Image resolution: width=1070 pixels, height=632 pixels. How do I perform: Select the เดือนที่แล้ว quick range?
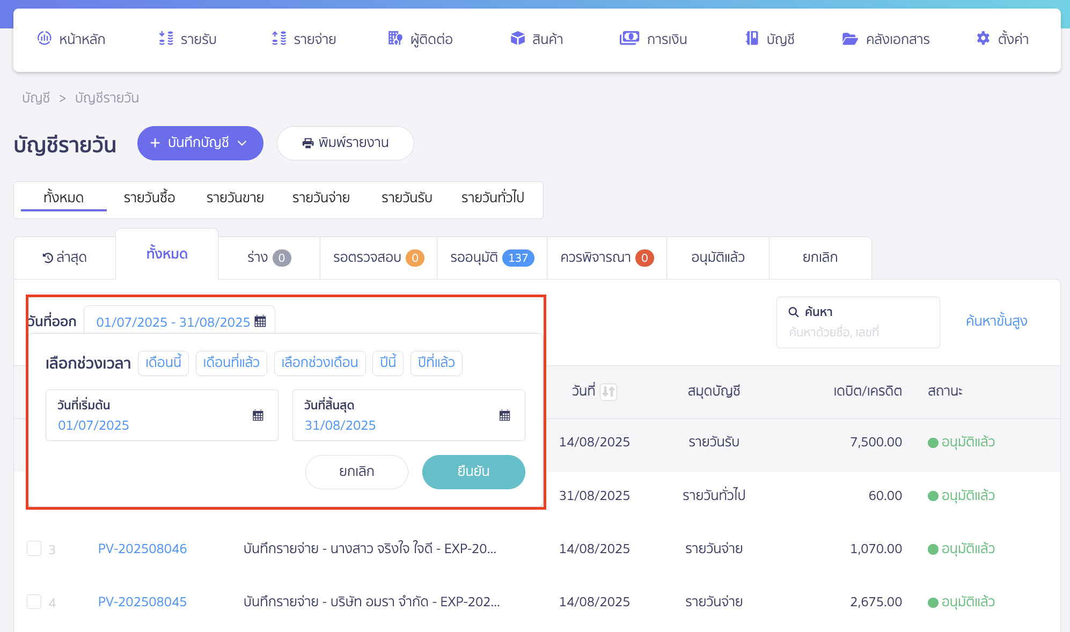(231, 363)
